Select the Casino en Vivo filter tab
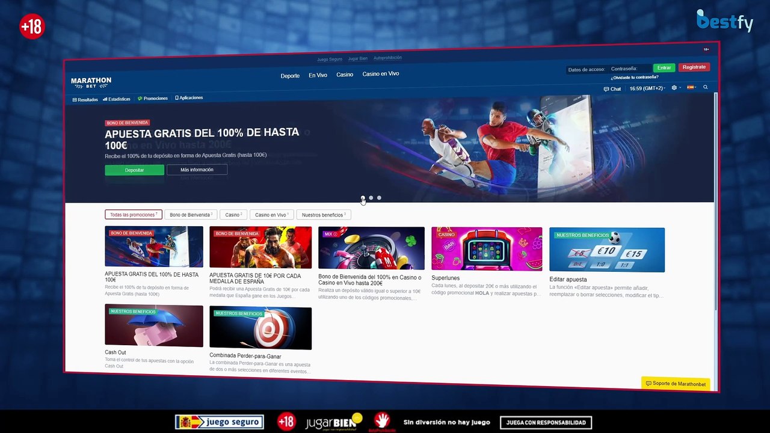This screenshot has height=433, width=770. pyautogui.click(x=272, y=215)
